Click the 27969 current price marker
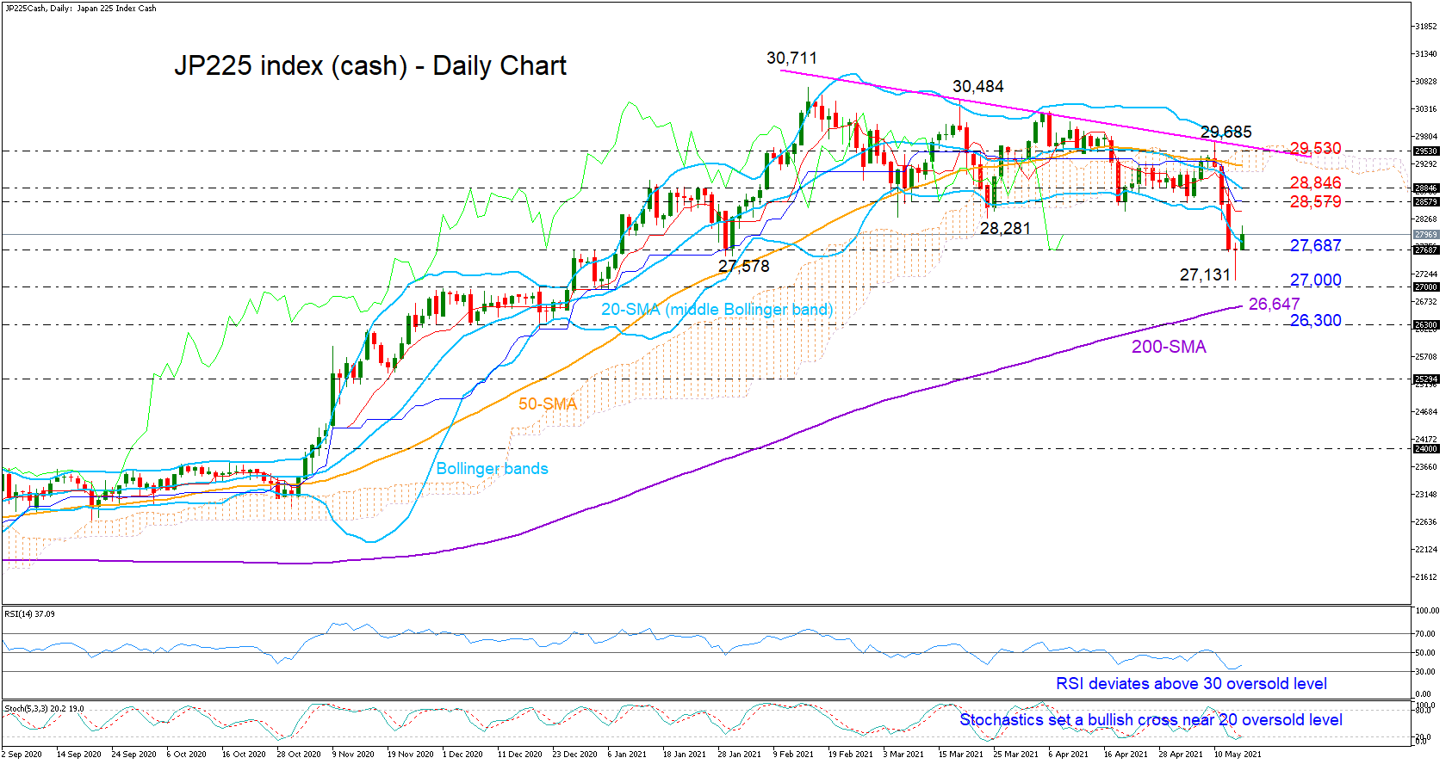Image resolution: width=1452 pixels, height=764 pixels. point(1426,235)
